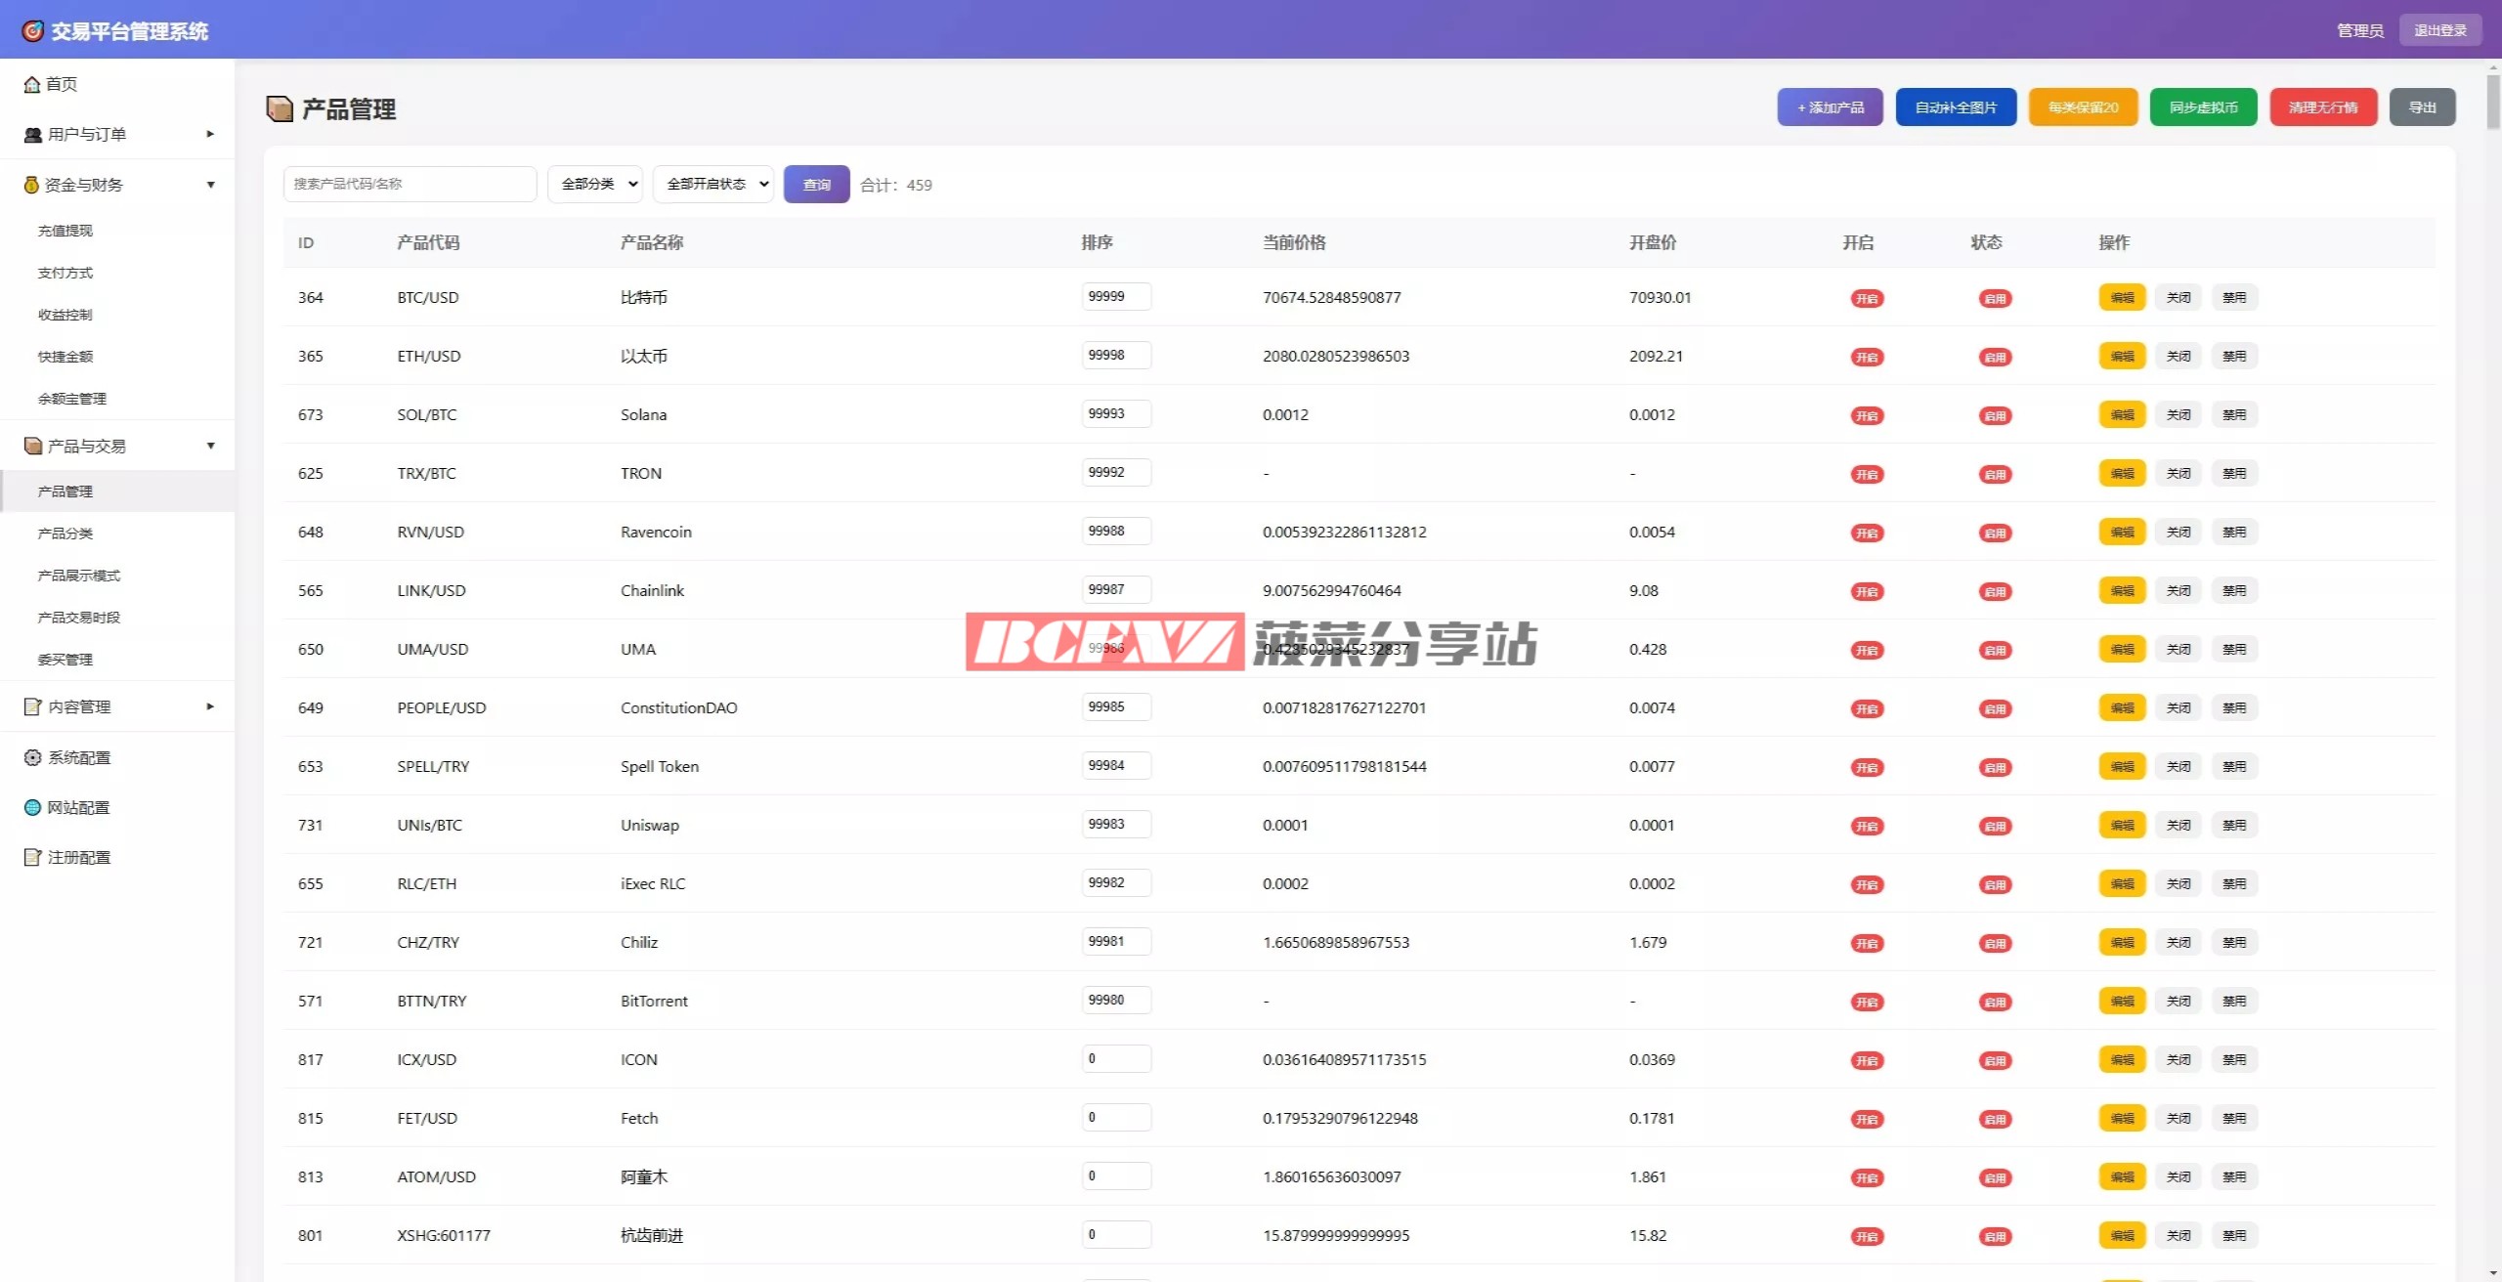Click the 同步虚拟币 green button
This screenshot has height=1282, width=2502.
tap(2203, 107)
